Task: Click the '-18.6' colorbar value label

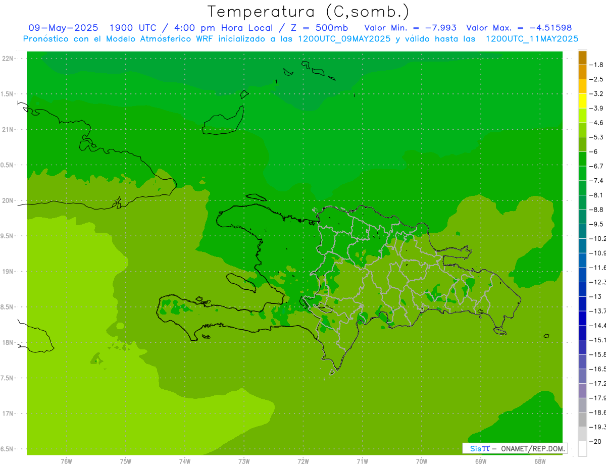Action: coord(597,412)
